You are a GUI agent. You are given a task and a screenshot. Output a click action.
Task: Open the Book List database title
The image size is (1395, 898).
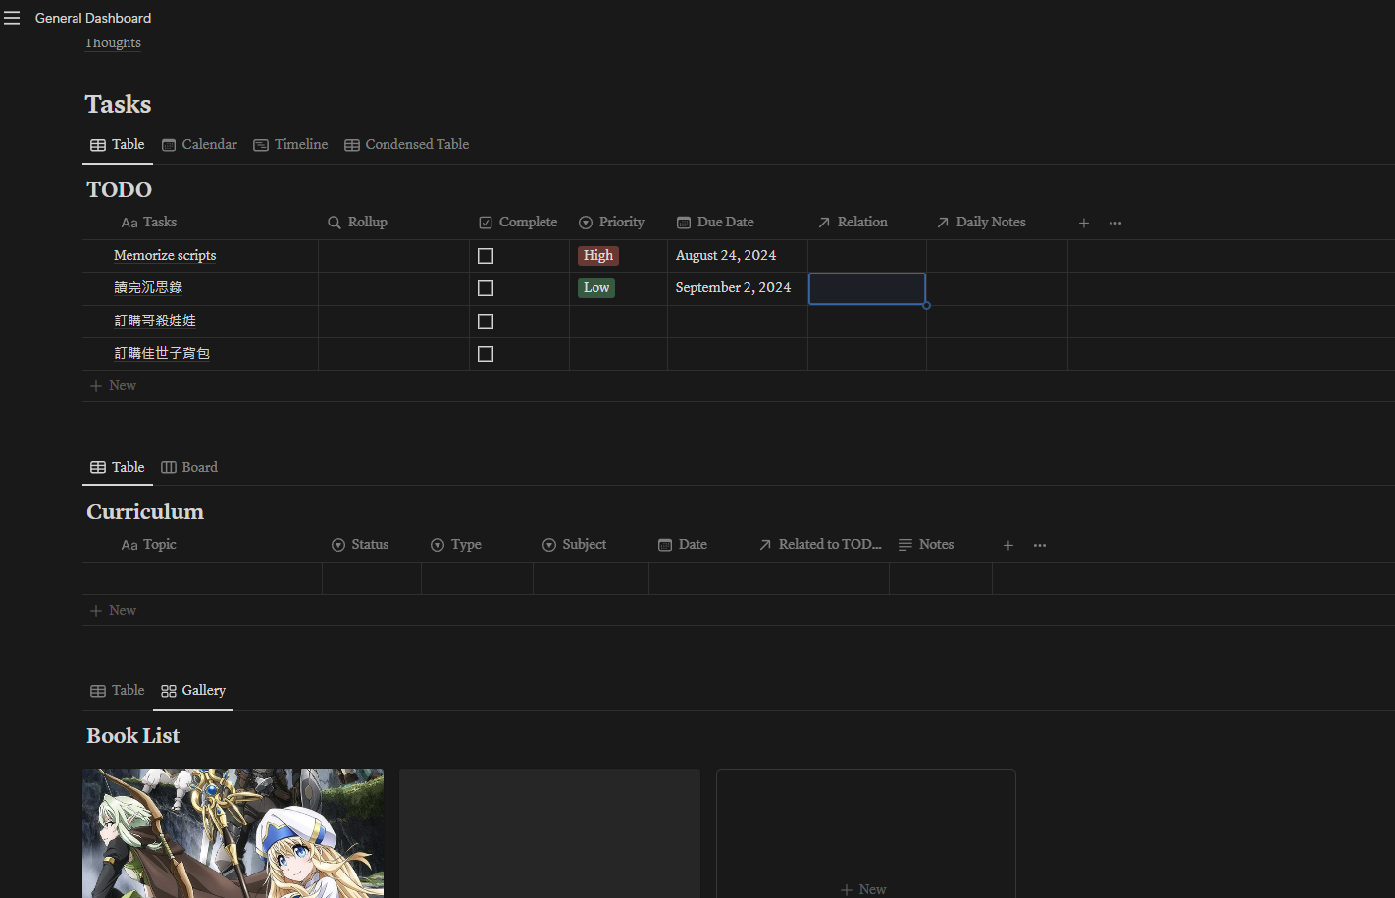click(133, 735)
